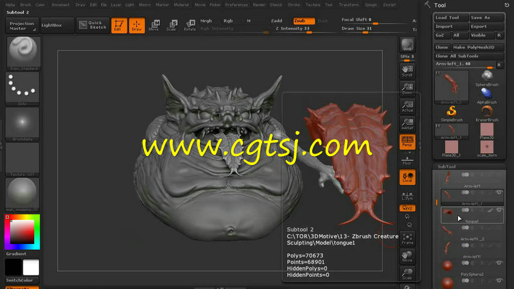Select the Arm-left11_2 subtool row
Screen dimensions: 514x289
click(472, 232)
